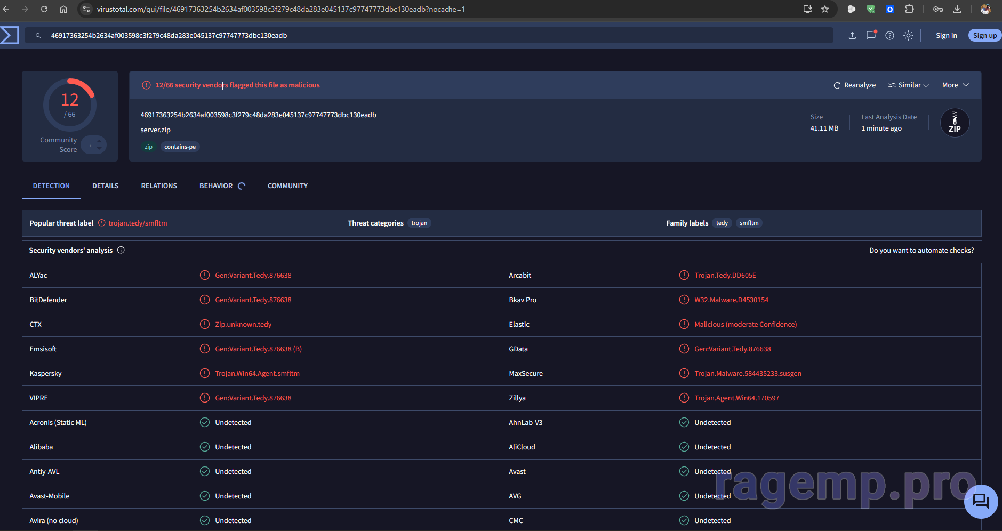Click the upload file icon in the header
Screen dimensions: 1002x531
[x=852, y=36]
